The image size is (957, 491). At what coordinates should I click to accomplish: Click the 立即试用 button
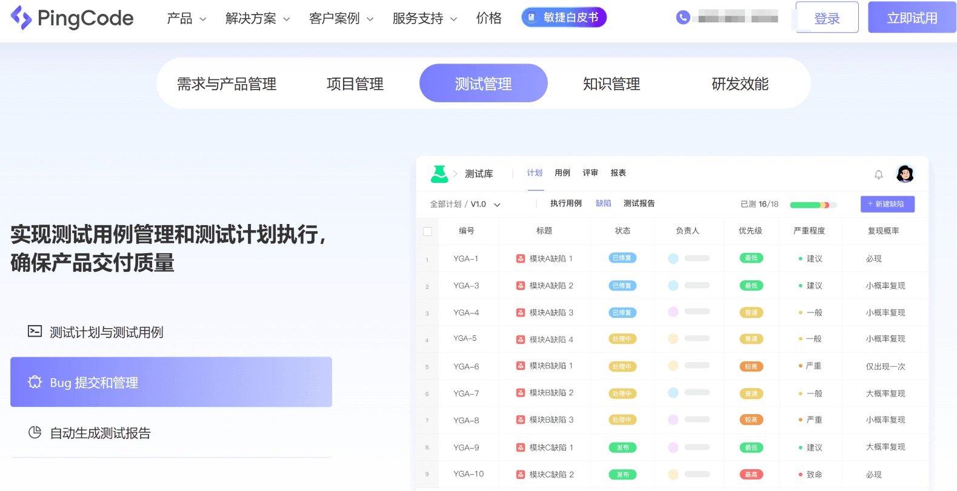[912, 18]
